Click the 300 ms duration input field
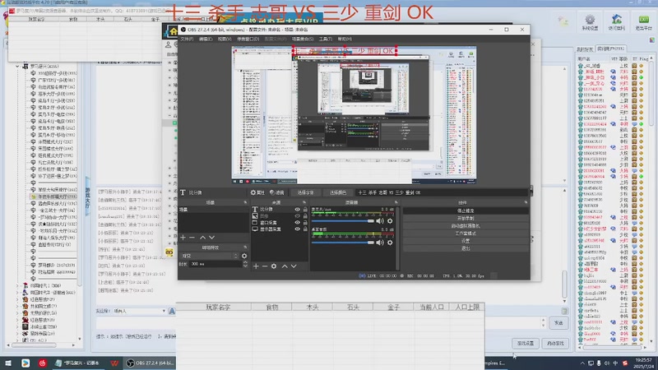The width and height of the screenshot is (658, 370). [215, 264]
